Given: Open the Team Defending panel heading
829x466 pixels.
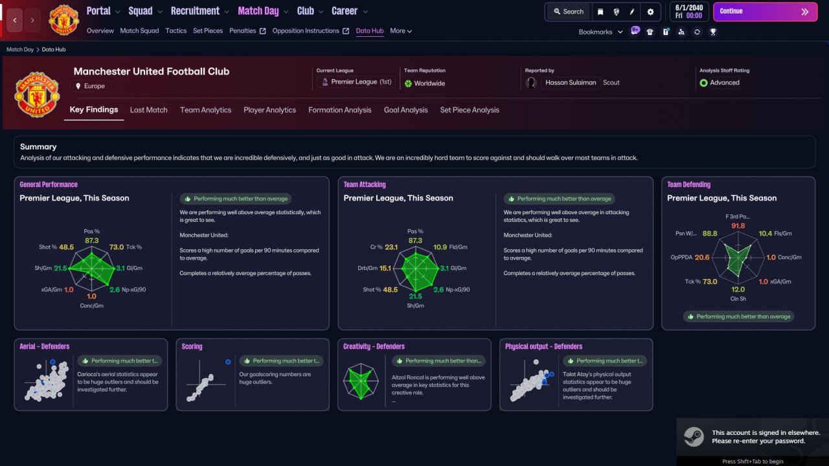Looking at the screenshot, I should (x=689, y=184).
